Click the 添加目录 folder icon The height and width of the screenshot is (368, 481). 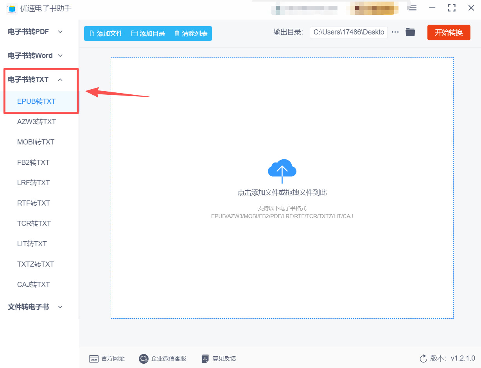tap(135, 34)
